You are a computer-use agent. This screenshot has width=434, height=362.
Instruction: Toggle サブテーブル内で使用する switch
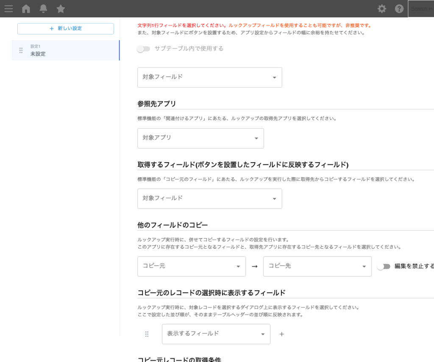pyautogui.click(x=143, y=49)
